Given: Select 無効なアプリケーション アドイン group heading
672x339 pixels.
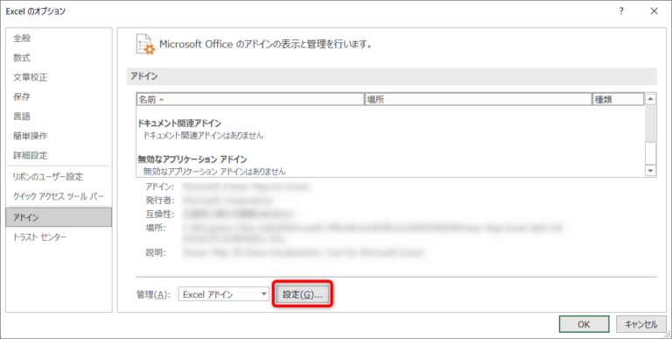Looking at the screenshot, I should pyautogui.click(x=192, y=159).
